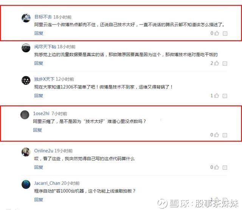The height and width of the screenshot is (210, 242).
Task: Report the comment by 目标不去
Action: click(225, 34)
